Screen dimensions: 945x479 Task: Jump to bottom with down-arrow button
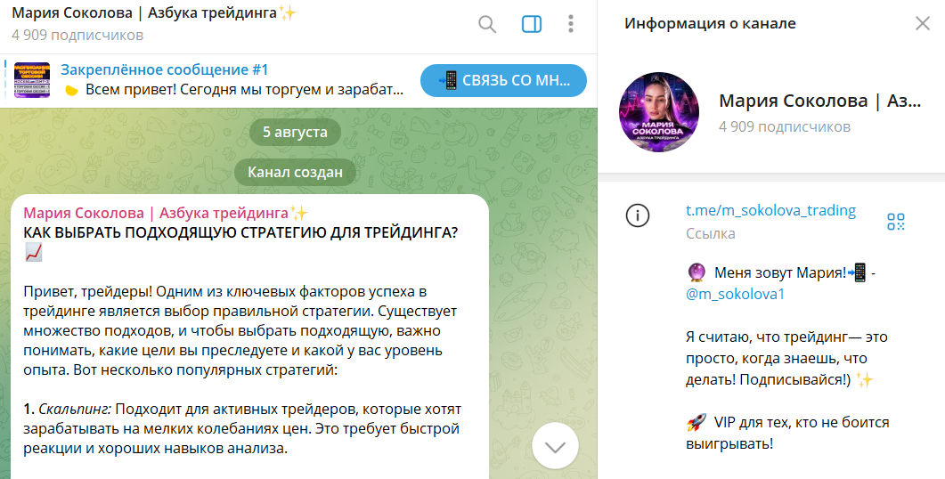pos(555,446)
